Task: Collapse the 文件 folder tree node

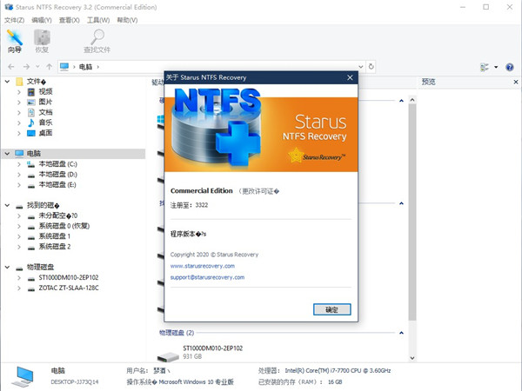Action: (x=7, y=82)
